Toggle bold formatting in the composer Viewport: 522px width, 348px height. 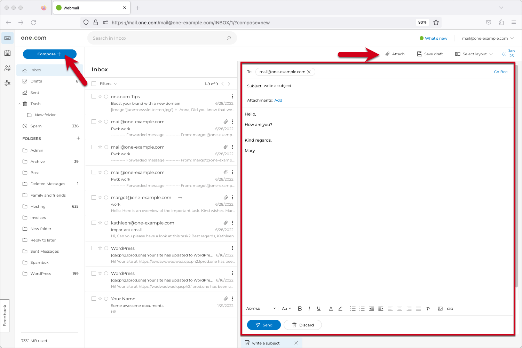coord(300,309)
